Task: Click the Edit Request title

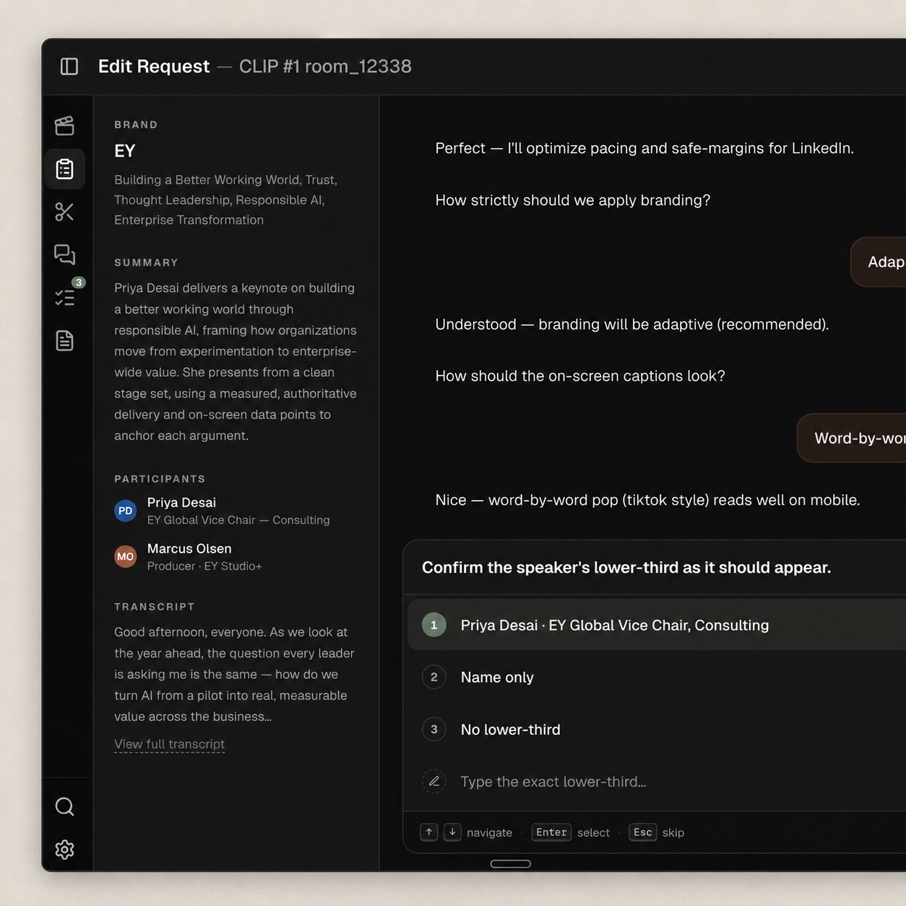Action: tap(154, 66)
